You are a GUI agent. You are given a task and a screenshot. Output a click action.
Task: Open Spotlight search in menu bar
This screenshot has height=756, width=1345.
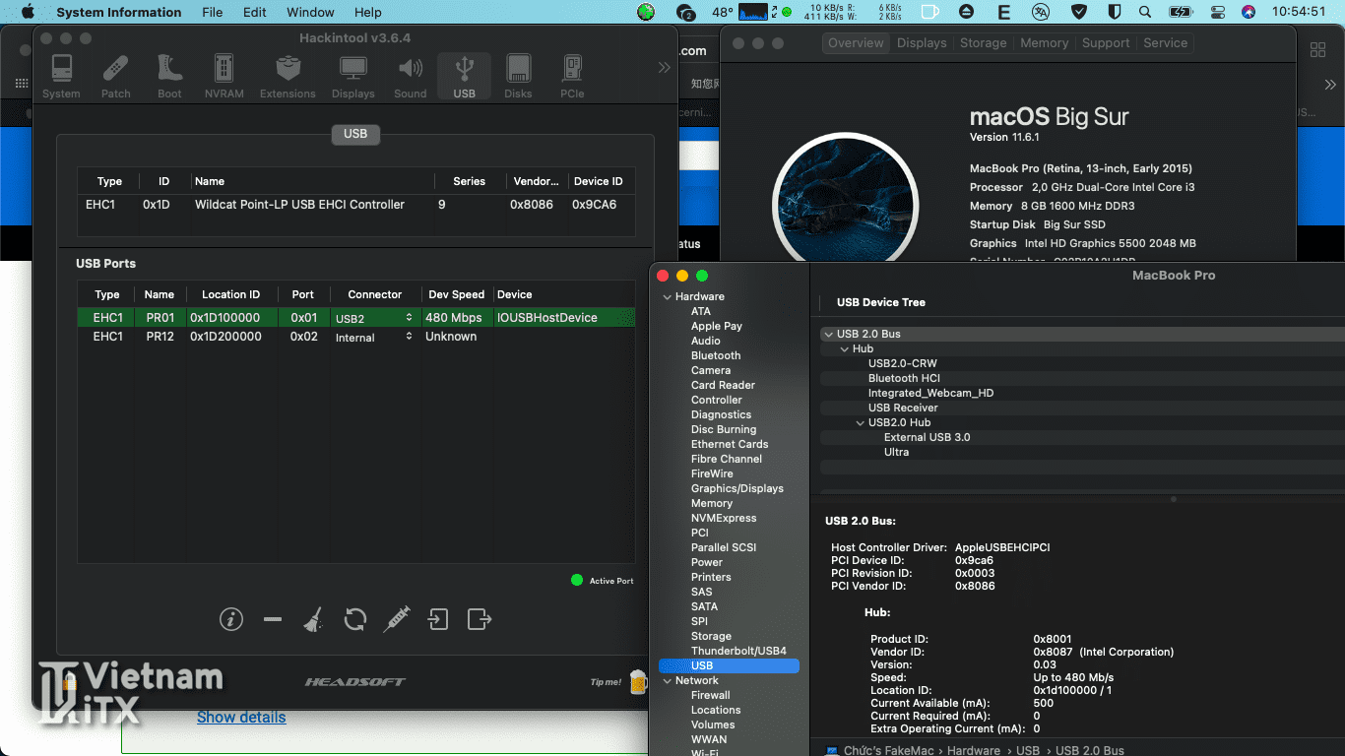tap(1144, 13)
